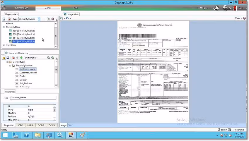249x141 pixels.
Task: Open the Settings... menu
Action: pos(202,8)
